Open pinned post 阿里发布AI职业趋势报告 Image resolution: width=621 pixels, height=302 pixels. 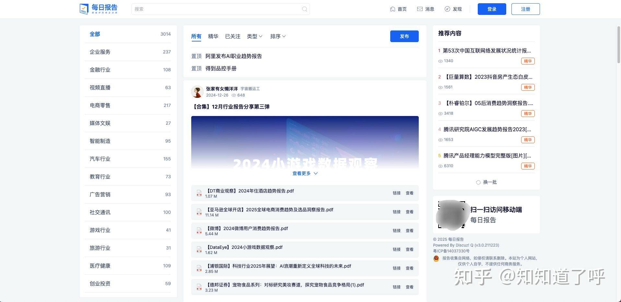coord(234,56)
